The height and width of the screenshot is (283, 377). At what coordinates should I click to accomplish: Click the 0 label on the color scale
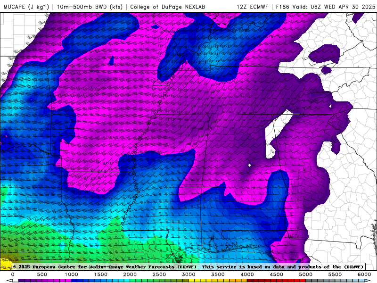(x=13, y=275)
